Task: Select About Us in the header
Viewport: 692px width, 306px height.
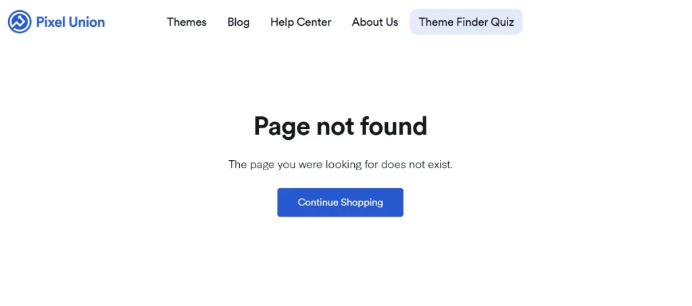Action: [375, 22]
